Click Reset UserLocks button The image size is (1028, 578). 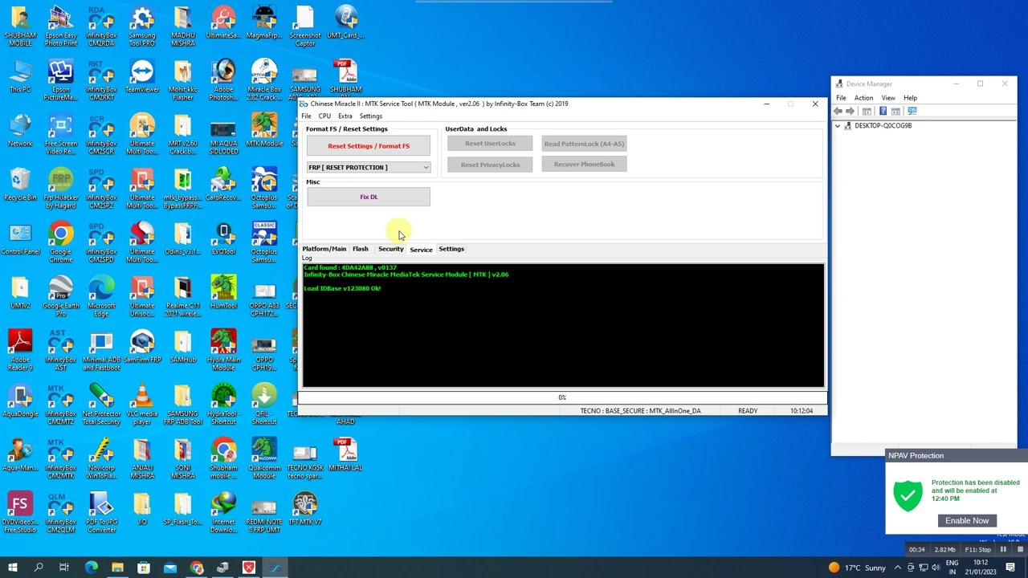[x=490, y=144]
